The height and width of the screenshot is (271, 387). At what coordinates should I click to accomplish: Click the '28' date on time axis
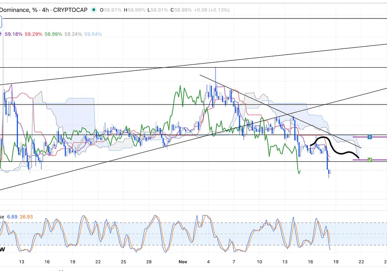(x=149, y=262)
